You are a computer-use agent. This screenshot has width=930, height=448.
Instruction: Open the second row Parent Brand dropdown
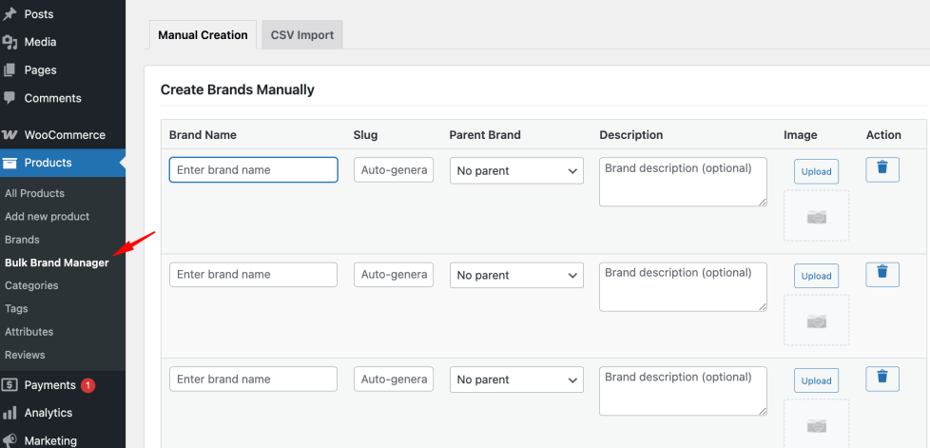(516, 275)
